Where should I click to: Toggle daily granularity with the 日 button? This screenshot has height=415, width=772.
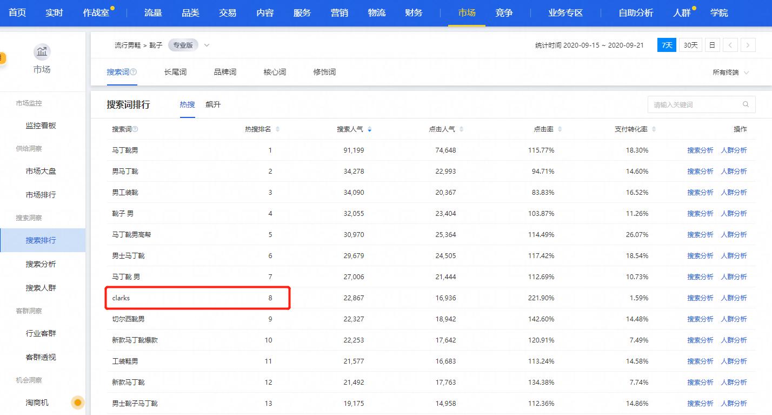[x=712, y=45]
